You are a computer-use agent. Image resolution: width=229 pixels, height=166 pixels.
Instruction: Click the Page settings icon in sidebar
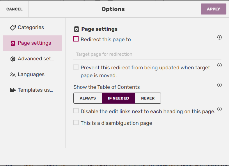coord(13,43)
